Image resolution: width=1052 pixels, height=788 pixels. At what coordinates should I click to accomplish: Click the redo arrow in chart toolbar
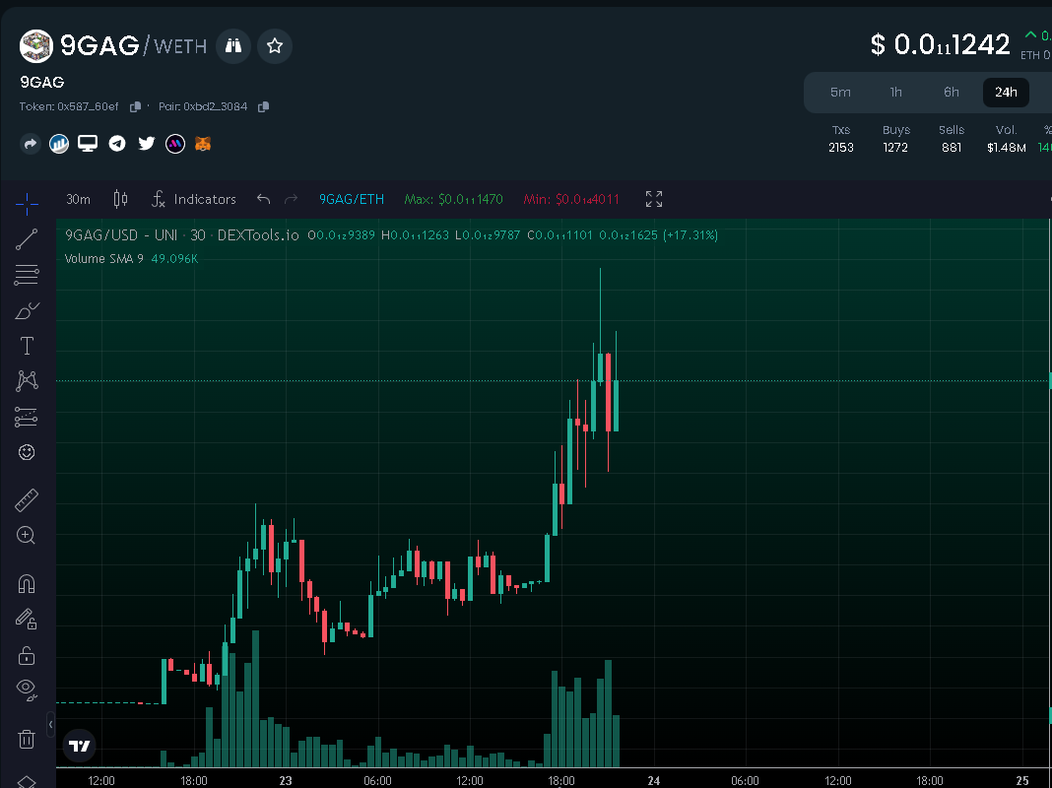click(x=291, y=199)
